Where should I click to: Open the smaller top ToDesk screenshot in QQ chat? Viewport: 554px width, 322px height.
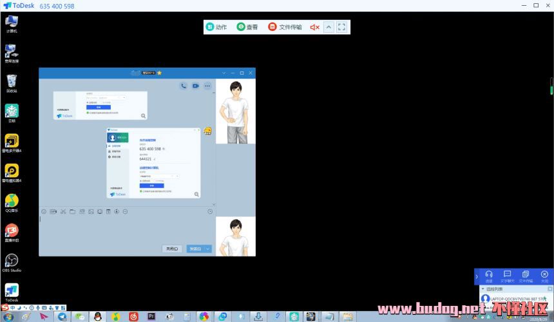[x=100, y=105]
